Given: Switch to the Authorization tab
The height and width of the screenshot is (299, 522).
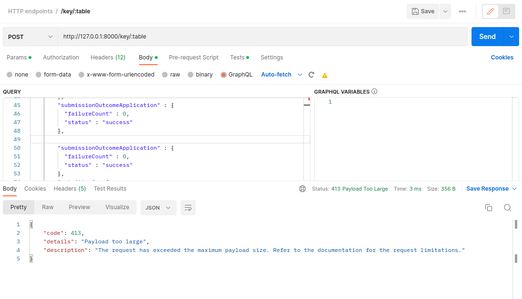Looking at the screenshot, I should [x=61, y=58].
